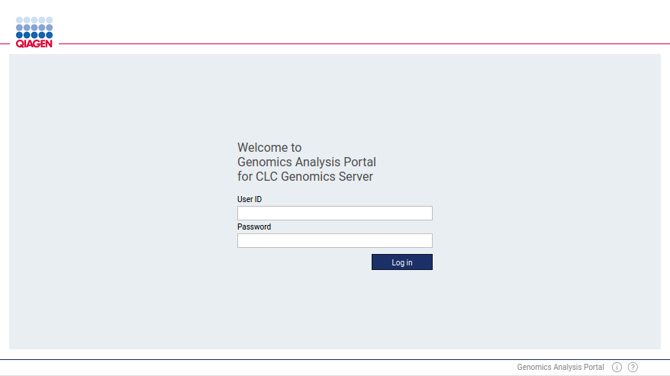Click "for CLC Genomics Server" heading line
This screenshot has height=376, width=670.
click(305, 176)
